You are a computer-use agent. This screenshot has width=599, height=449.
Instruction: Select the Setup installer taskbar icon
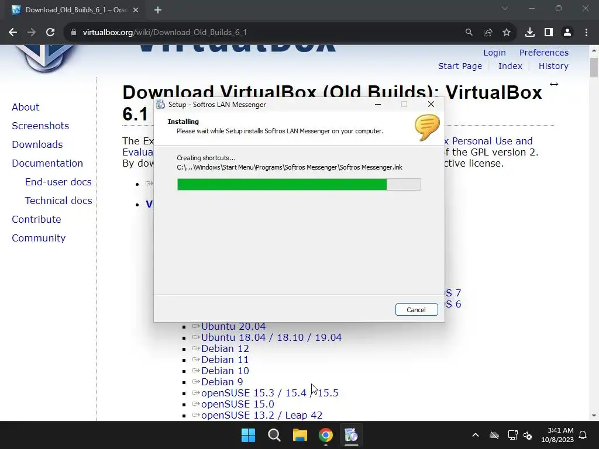coord(351,435)
